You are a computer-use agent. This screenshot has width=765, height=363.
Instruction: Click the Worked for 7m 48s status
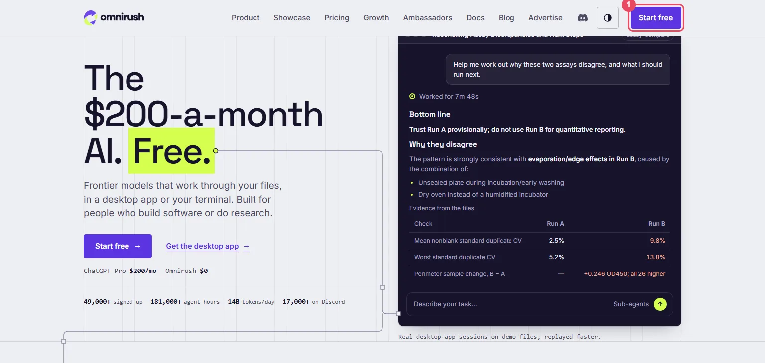pos(444,96)
